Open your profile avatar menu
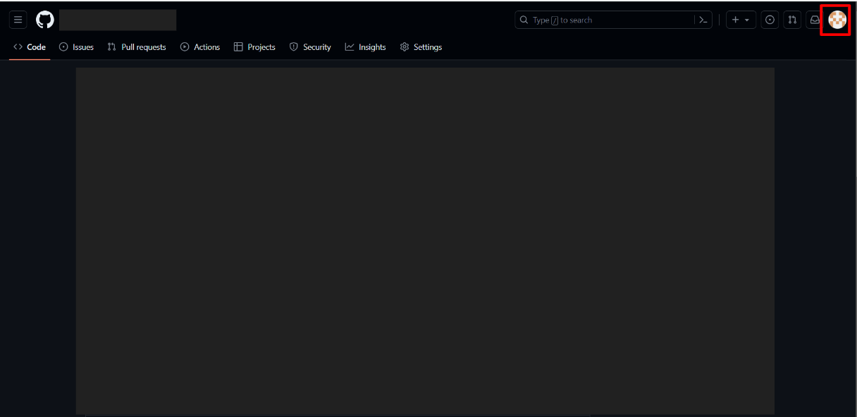Image resolution: width=857 pixels, height=417 pixels. point(835,20)
